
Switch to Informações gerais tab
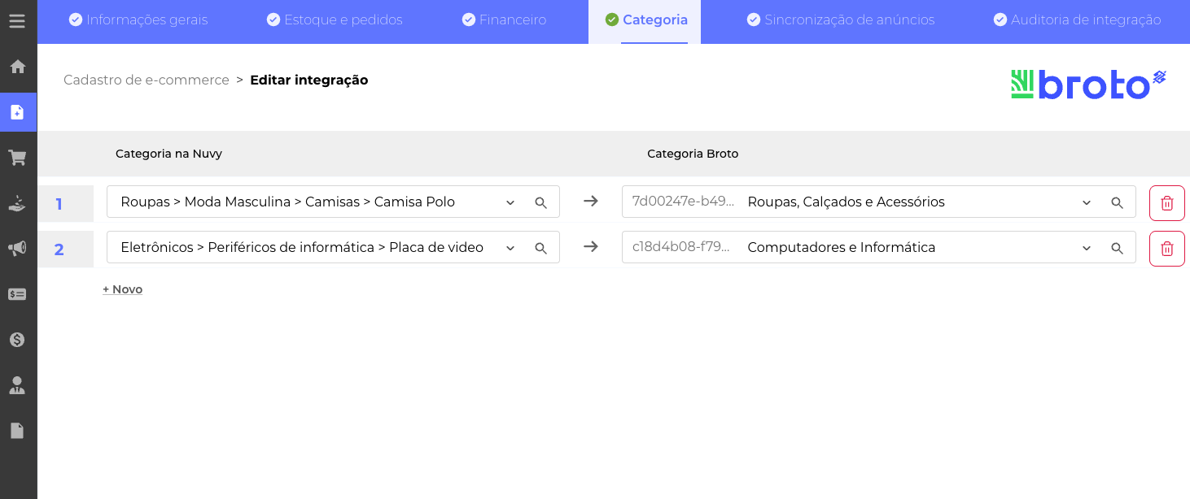tap(138, 20)
